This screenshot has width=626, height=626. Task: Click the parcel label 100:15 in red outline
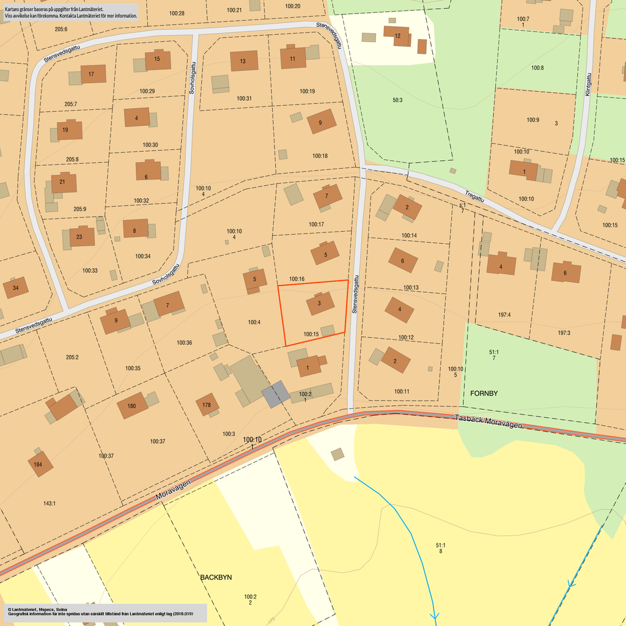[x=311, y=334]
